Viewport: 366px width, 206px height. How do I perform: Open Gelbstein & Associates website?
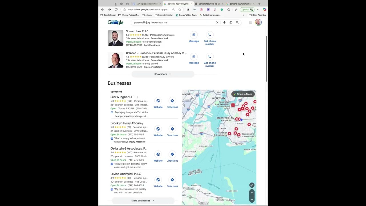coord(158,157)
